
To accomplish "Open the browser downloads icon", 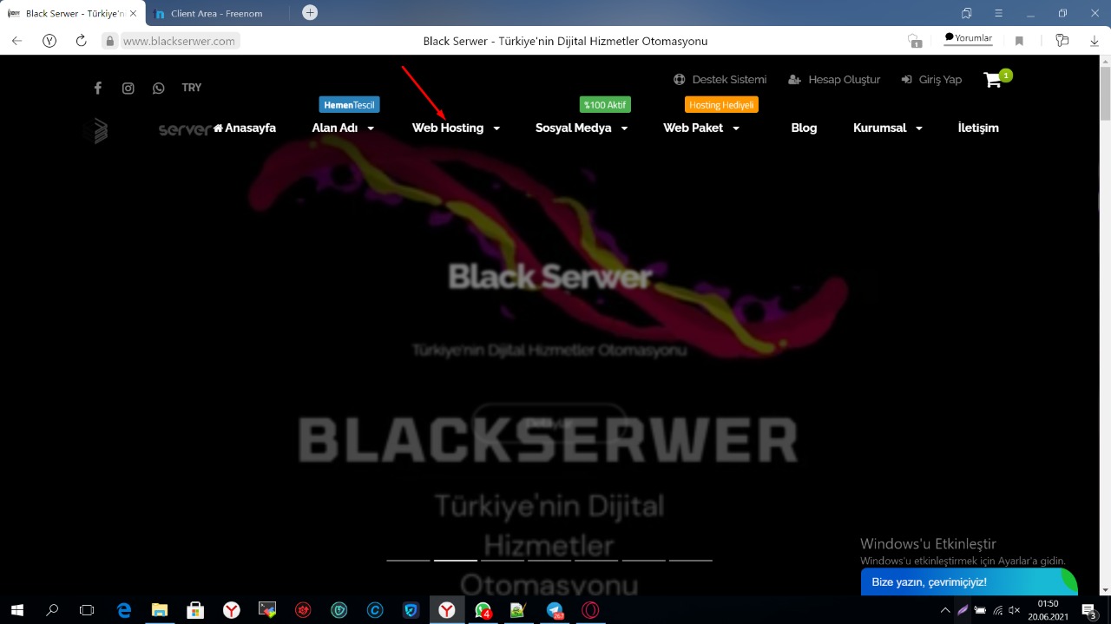I will [x=1095, y=41].
